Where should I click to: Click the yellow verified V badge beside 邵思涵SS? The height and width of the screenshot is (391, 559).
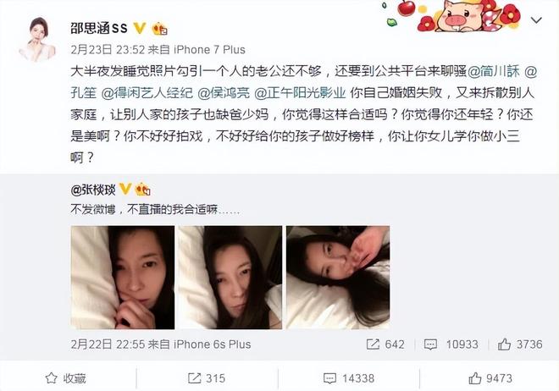139,28
